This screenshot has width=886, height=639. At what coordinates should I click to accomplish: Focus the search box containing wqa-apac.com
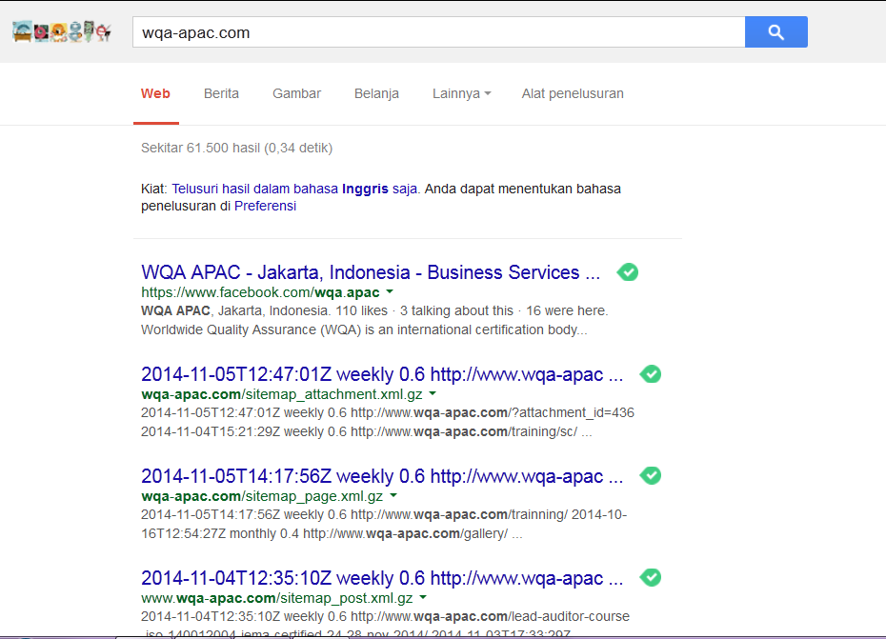pos(438,32)
